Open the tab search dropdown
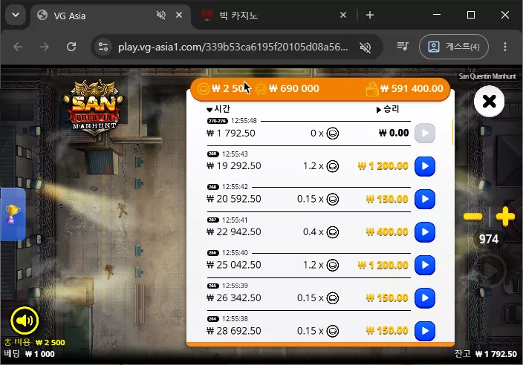The height and width of the screenshot is (365, 523). tap(16, 15)
